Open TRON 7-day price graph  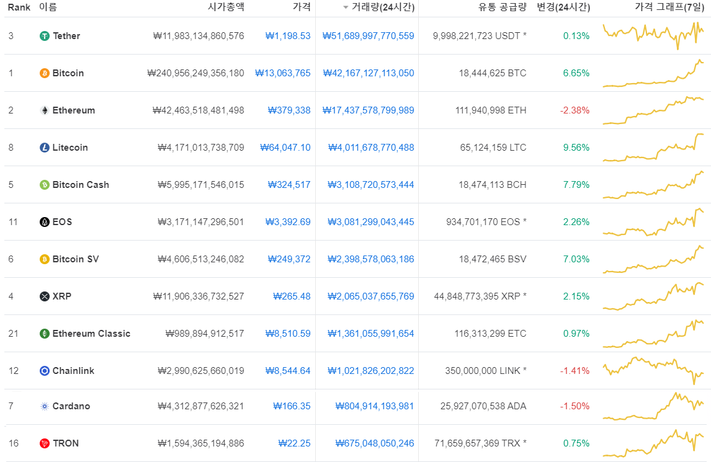click(x=653, y=443)
